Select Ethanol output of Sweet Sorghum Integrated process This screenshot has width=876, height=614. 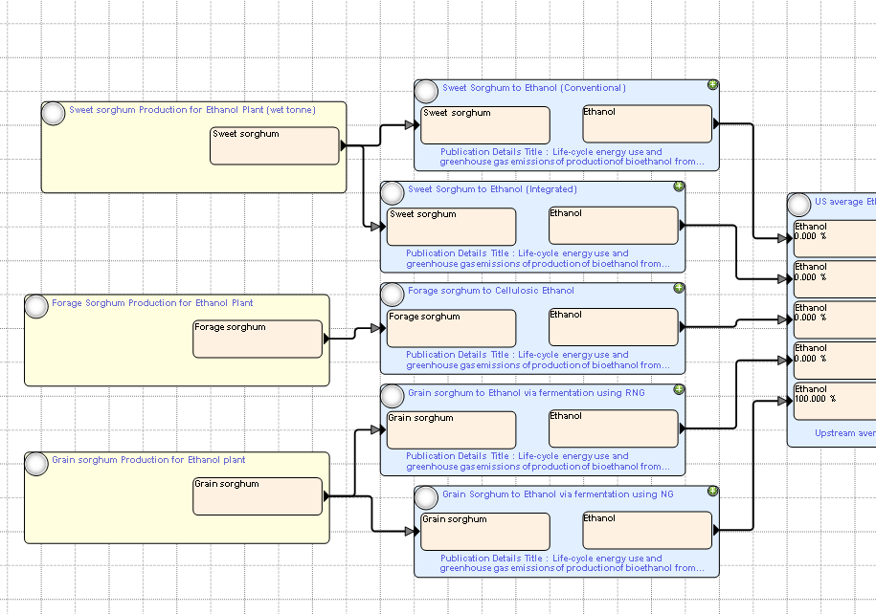click(x=614, y=226)
